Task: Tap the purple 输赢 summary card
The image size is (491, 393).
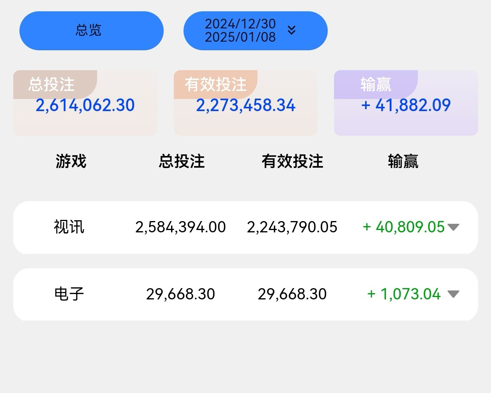Action: (406, 103)
